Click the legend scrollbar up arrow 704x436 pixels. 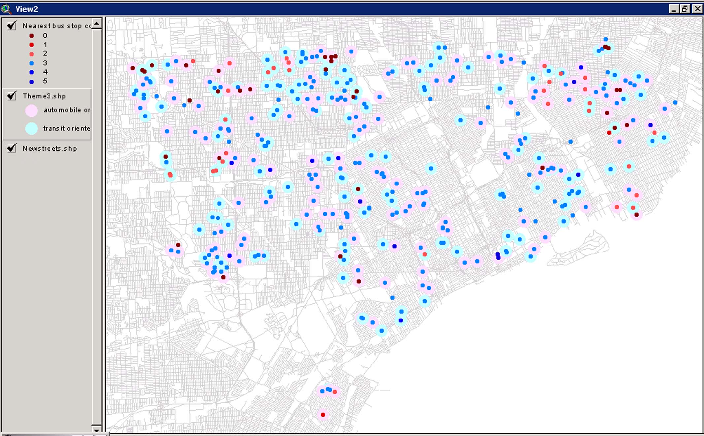(x=97, y=24)
